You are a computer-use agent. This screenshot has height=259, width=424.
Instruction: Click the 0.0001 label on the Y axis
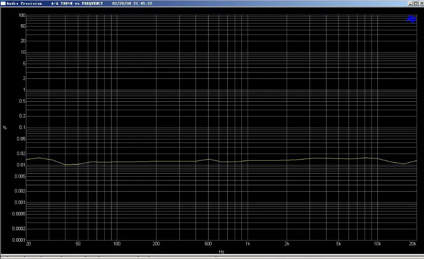(19, 240)
